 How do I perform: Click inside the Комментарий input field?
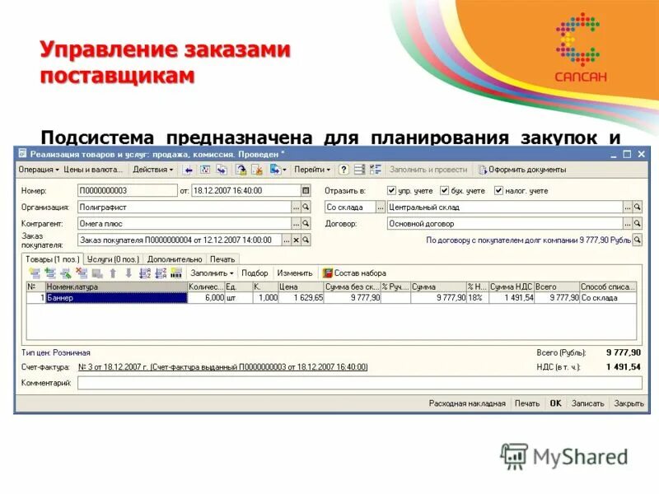point(329,382)
